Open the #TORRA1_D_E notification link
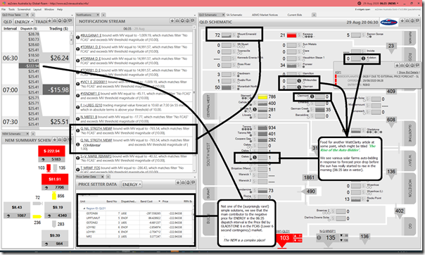425x255 pixels. coord(91,47)
